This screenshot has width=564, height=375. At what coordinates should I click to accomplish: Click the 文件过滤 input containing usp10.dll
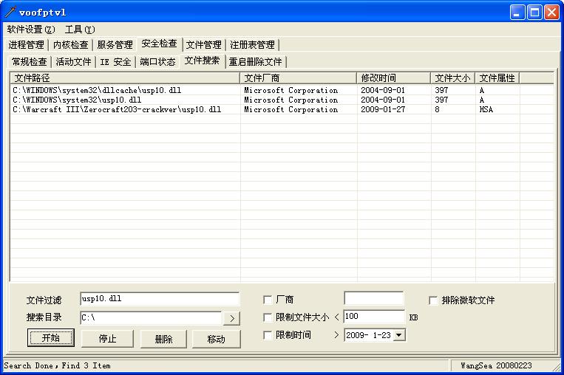pyautogui.click(x=160, y=299)
